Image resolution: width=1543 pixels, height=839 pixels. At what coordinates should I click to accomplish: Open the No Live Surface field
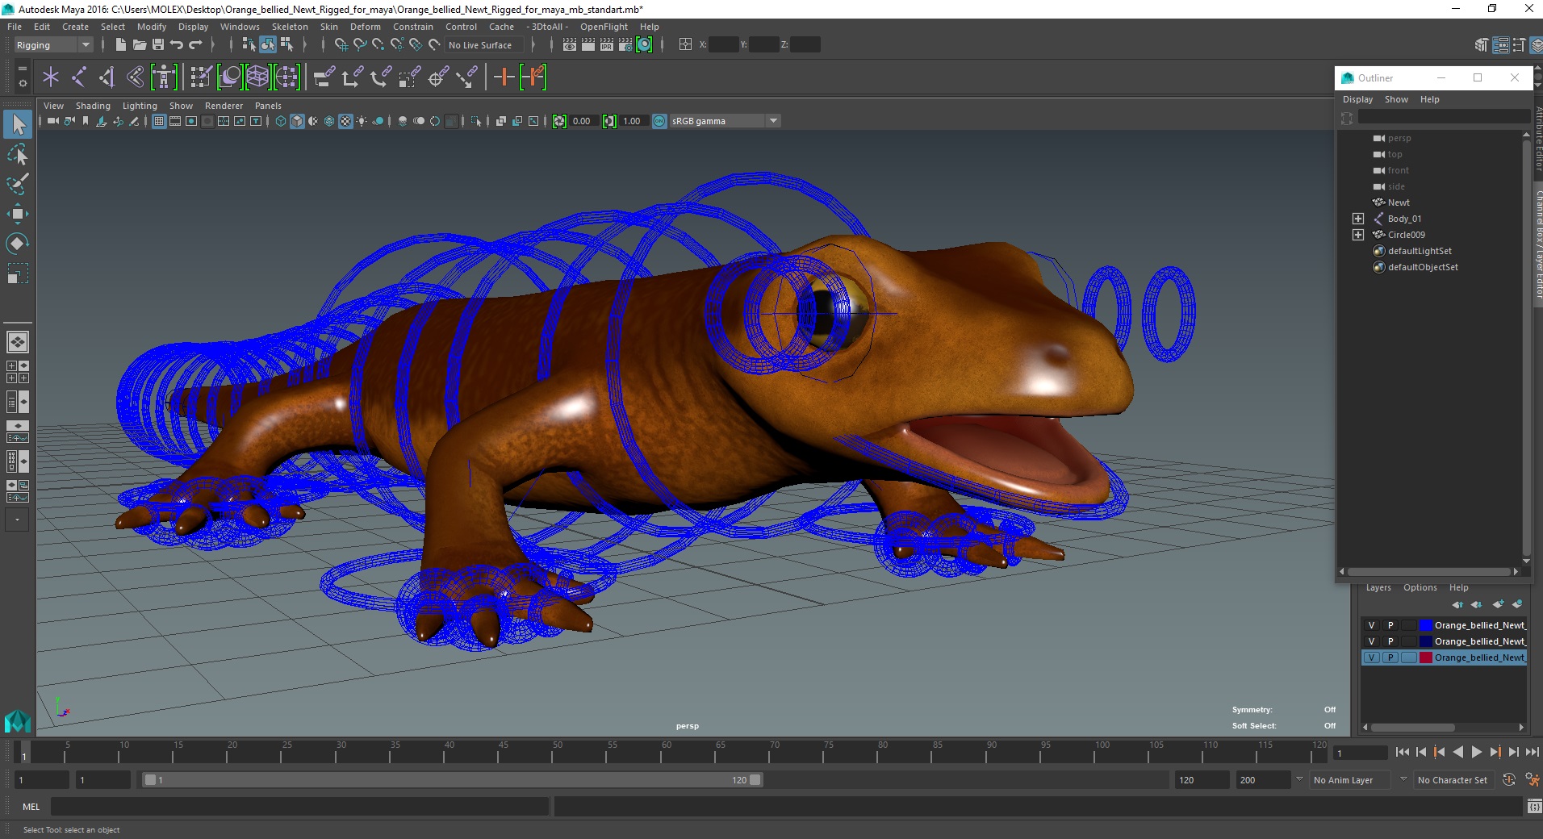pos(484,45)
